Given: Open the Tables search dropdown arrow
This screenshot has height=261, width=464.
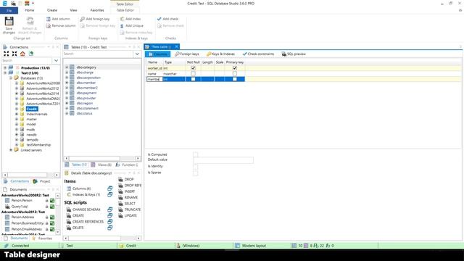Looking at the screenshot, I should [137, 54].
